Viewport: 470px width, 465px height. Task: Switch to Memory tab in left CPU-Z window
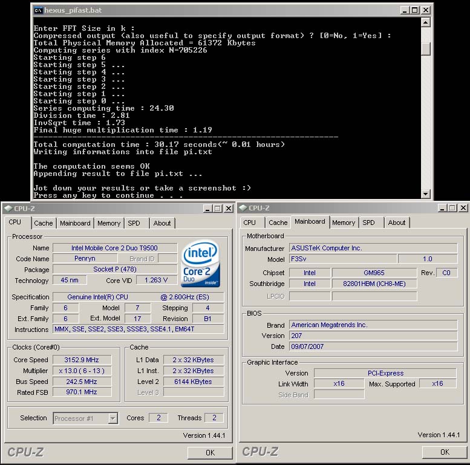(x=109, y=223)
